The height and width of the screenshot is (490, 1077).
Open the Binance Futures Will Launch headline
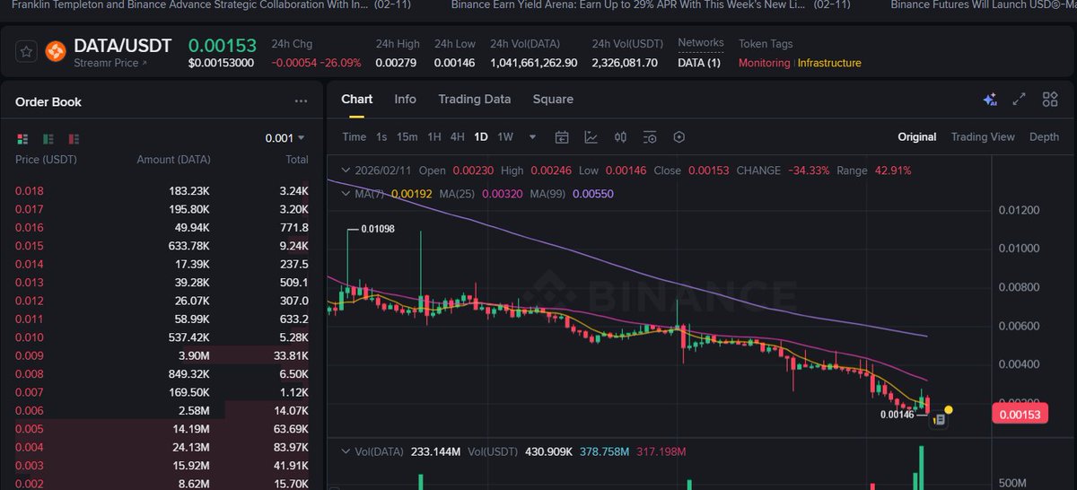pos(984,4)
